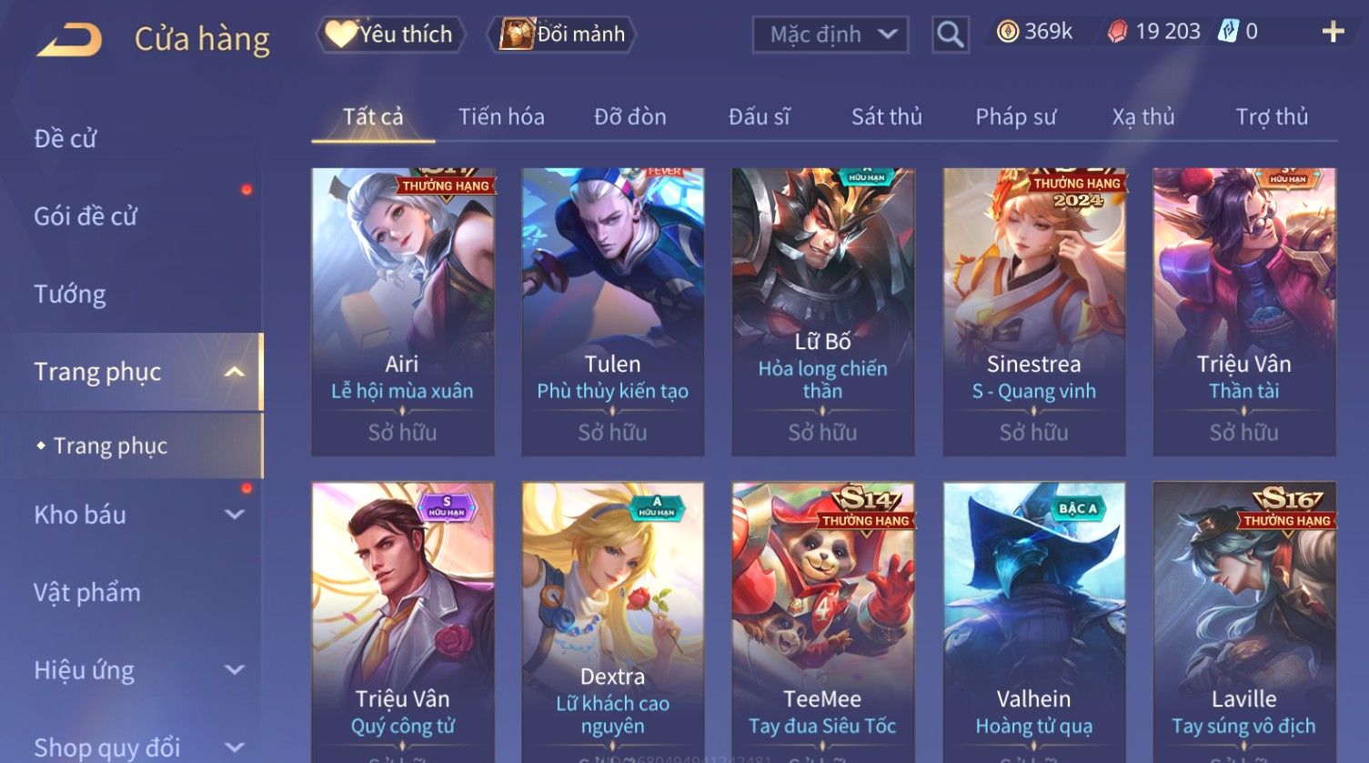Viewport: 1369px width, 763px height.
Task: Tap the blue ticket currency icon
Action: coord(1229,32)
